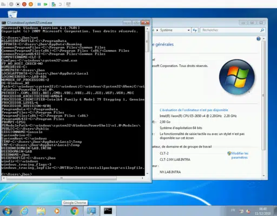Select the memory value 2,00 Go

165,122
